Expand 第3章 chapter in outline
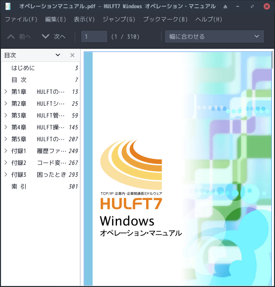 tap(6, 115)
